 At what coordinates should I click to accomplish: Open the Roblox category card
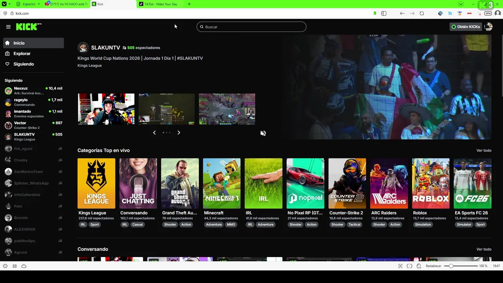[431, 184]
